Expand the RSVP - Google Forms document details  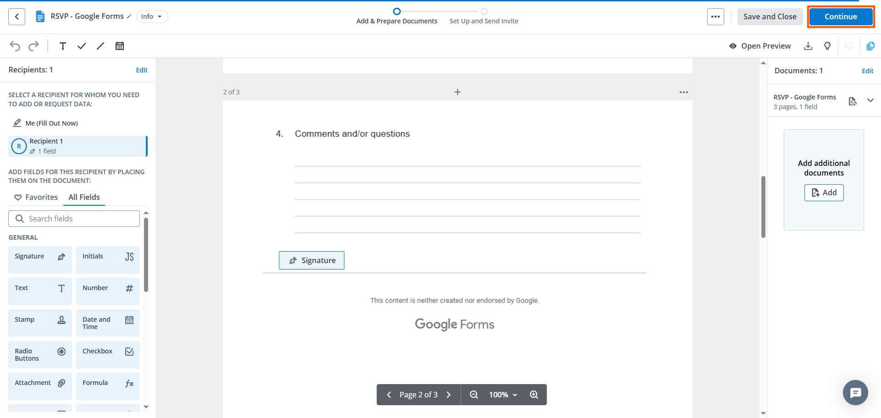[871, 100]
